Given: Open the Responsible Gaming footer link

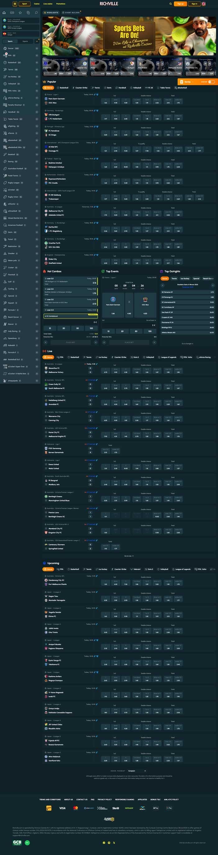Looking at the screenshot, I should pos(125,800).
